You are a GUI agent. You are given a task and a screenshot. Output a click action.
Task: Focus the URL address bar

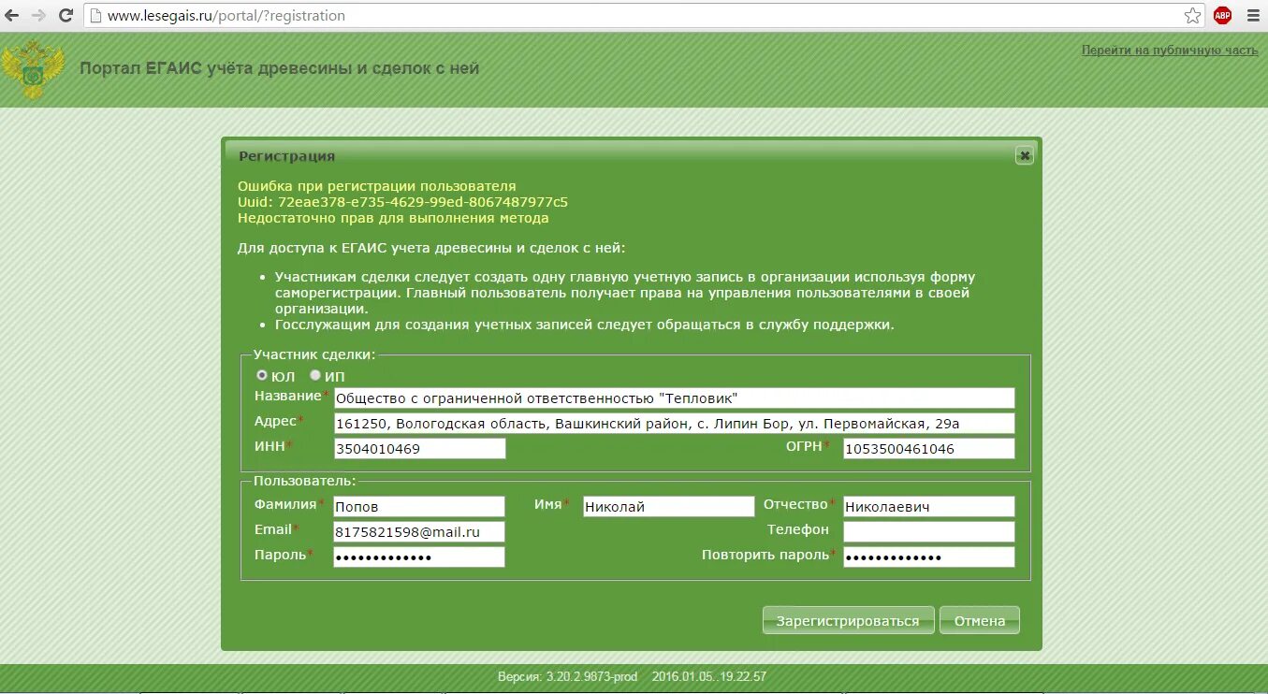click(x=646, y=15)
